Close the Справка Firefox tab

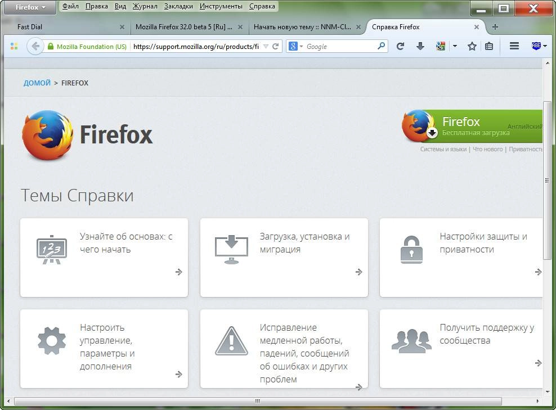477,27
